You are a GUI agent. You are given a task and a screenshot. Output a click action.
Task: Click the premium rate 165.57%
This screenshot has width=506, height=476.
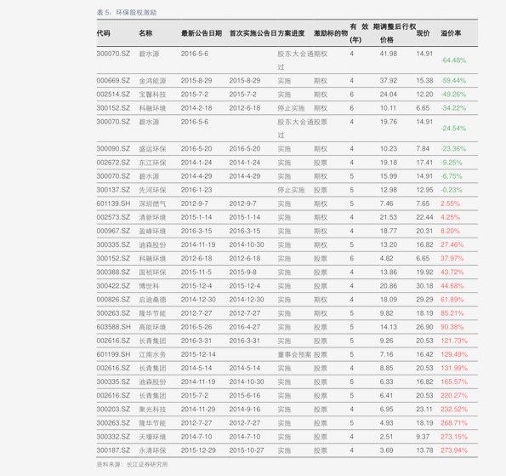(454, 381)
